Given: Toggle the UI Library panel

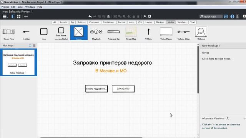Looking at the screenshot, I should click(226, 16).
